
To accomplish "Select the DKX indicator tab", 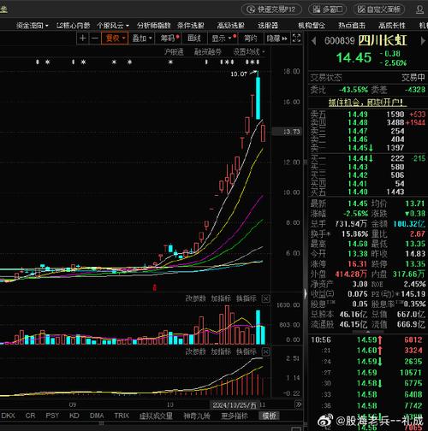I will click(8, 416).
